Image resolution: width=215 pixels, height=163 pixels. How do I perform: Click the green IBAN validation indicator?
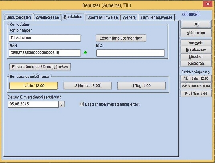coord(85,53)
